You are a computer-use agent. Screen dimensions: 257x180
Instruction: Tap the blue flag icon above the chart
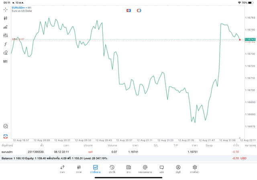128,10
